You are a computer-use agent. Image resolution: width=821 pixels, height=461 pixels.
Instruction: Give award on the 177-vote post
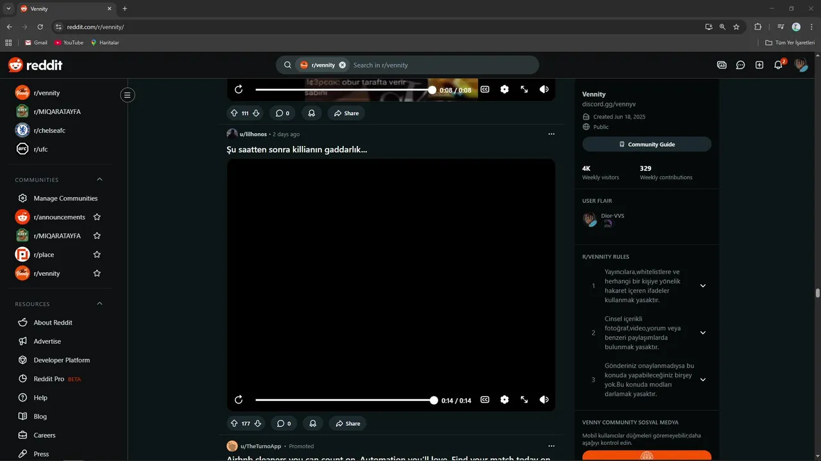(x=313, y=423)
